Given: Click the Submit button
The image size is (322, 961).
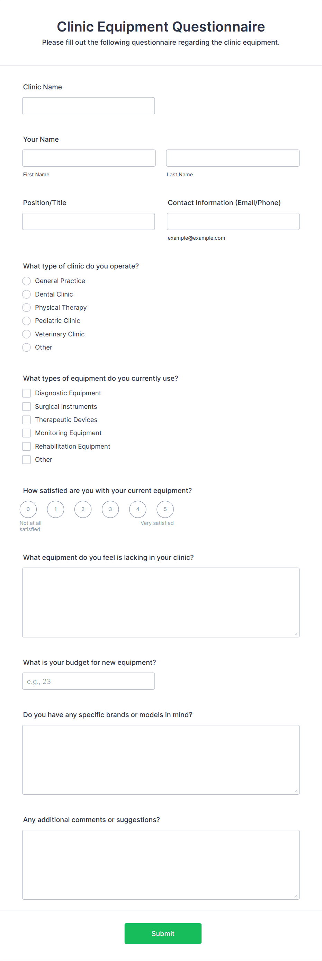Looking at the screenshot, I should [x=163, y=933].
